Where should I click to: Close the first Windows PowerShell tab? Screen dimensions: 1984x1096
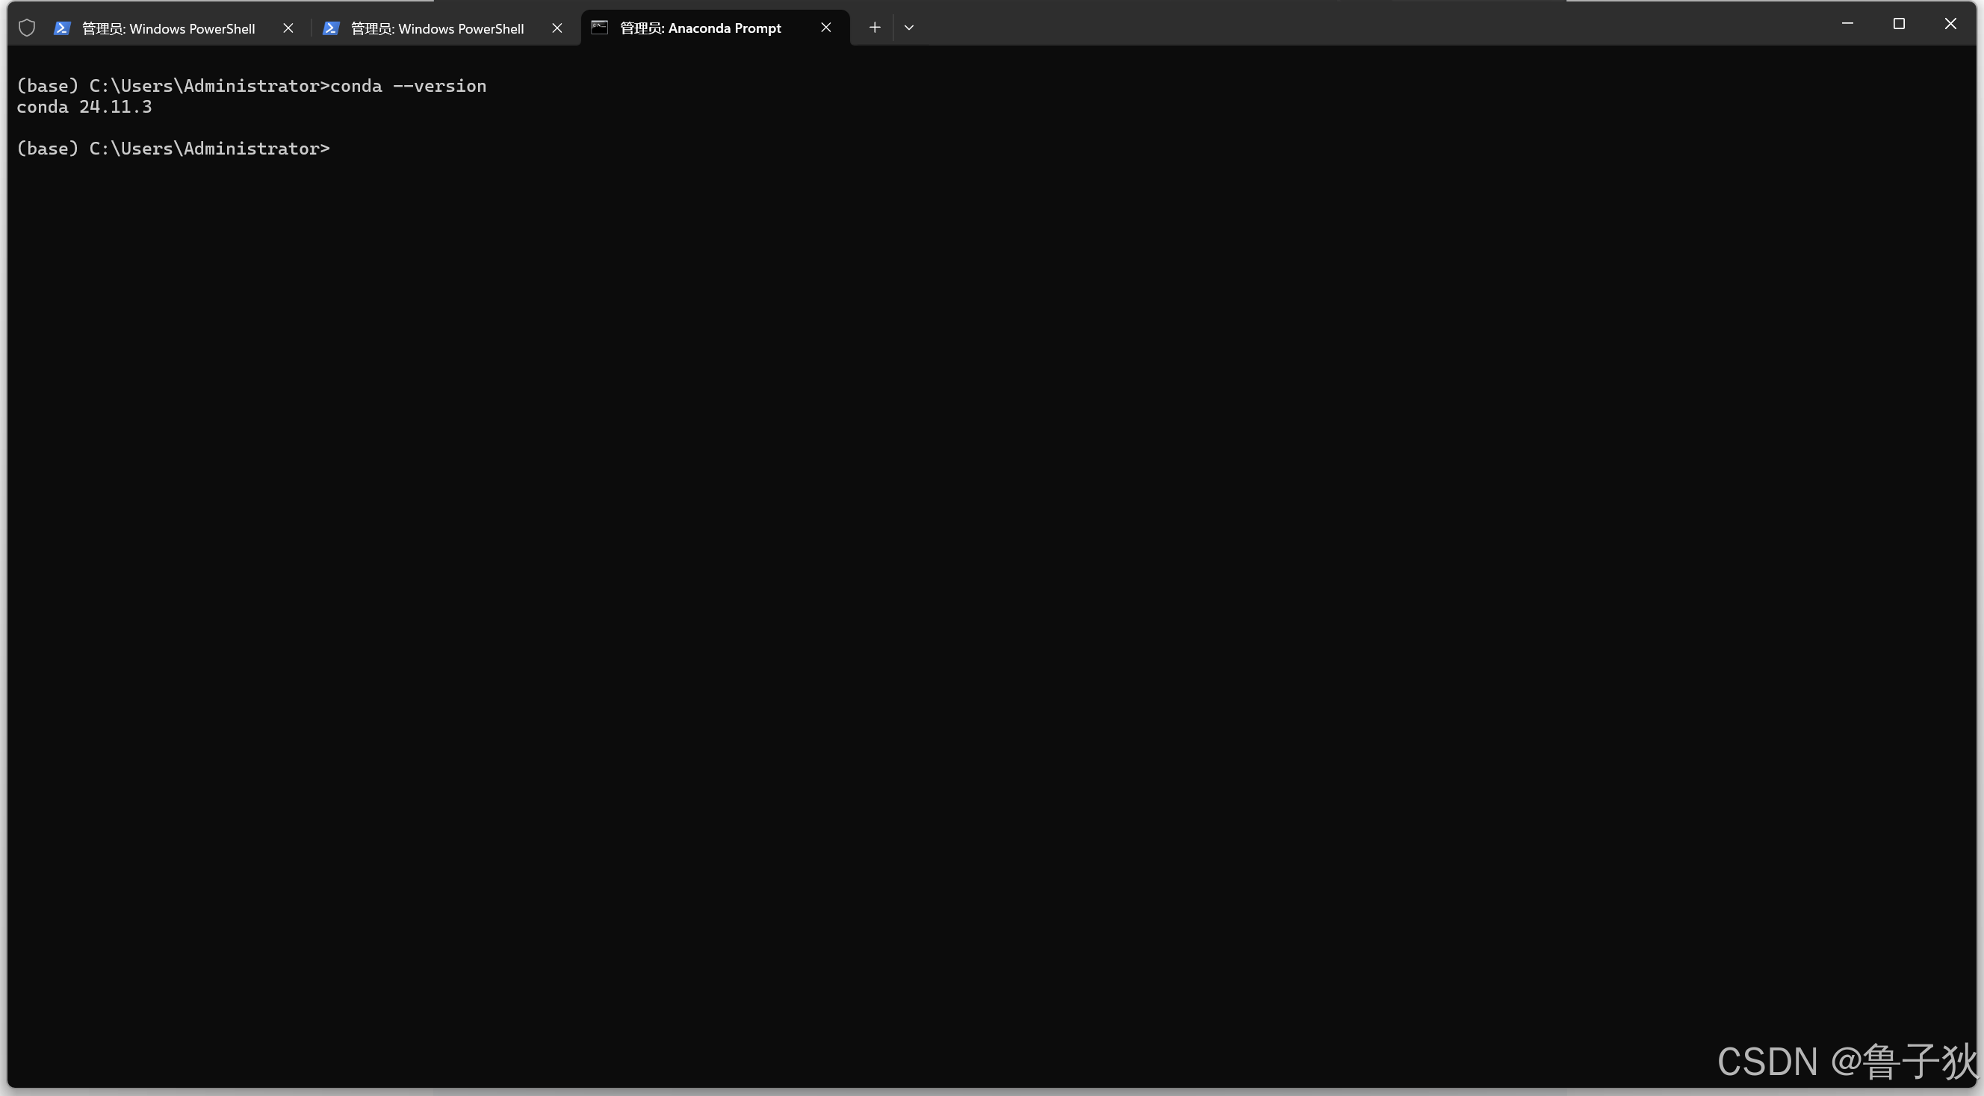point(288,28)
